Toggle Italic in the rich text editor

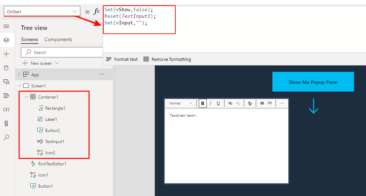coord(210,103)
